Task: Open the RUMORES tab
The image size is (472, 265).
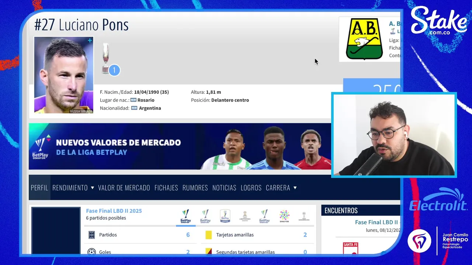Action: click(195, 188)
